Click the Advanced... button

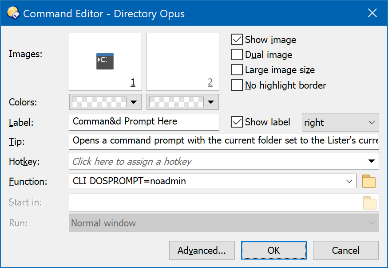point(202,250)
